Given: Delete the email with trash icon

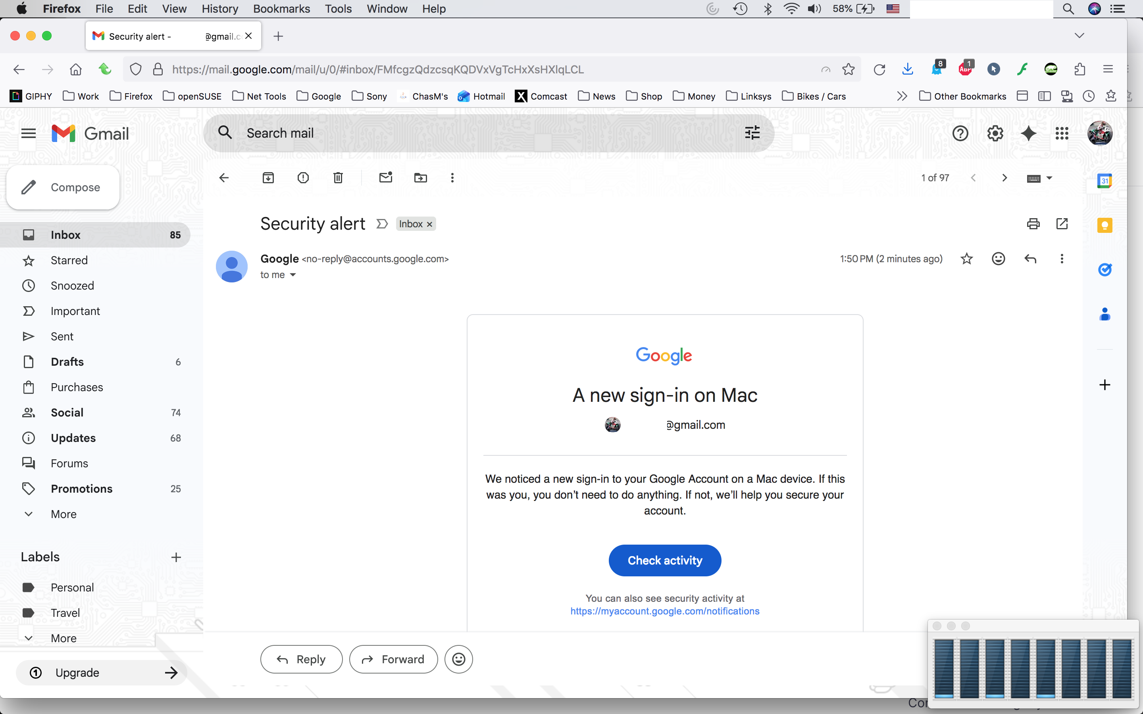Looking at the screenshot, I should pos(338,178).
